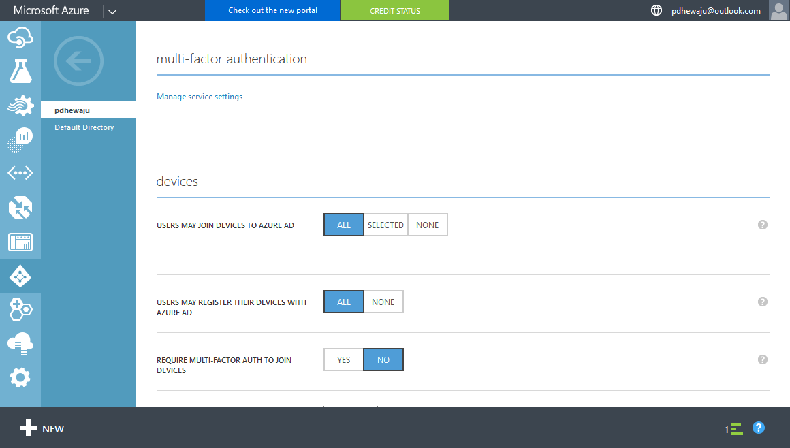This screenshot has width=790, height=448.
Task: Select Default Directory in side panel
Action: pyautogui.click(x=84, y=127)
